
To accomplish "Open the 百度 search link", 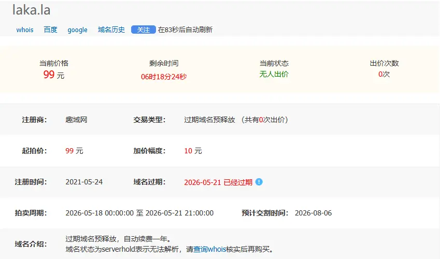I will coord(50,30).
